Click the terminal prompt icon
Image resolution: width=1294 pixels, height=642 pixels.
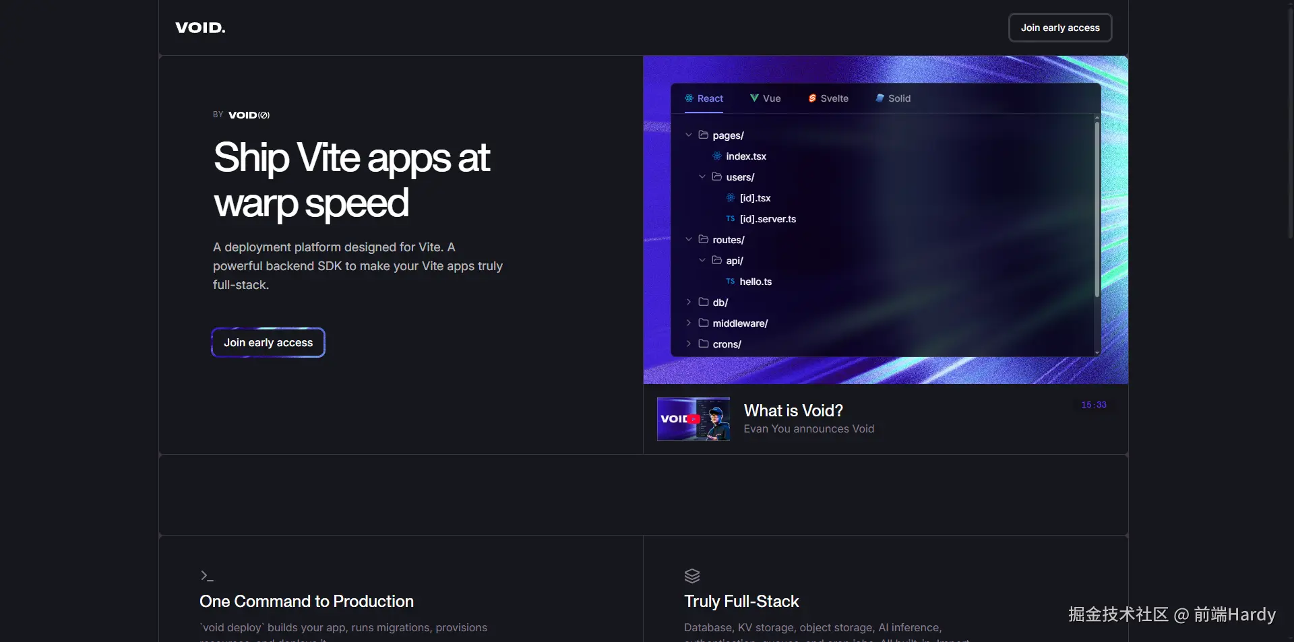(207, 576)
